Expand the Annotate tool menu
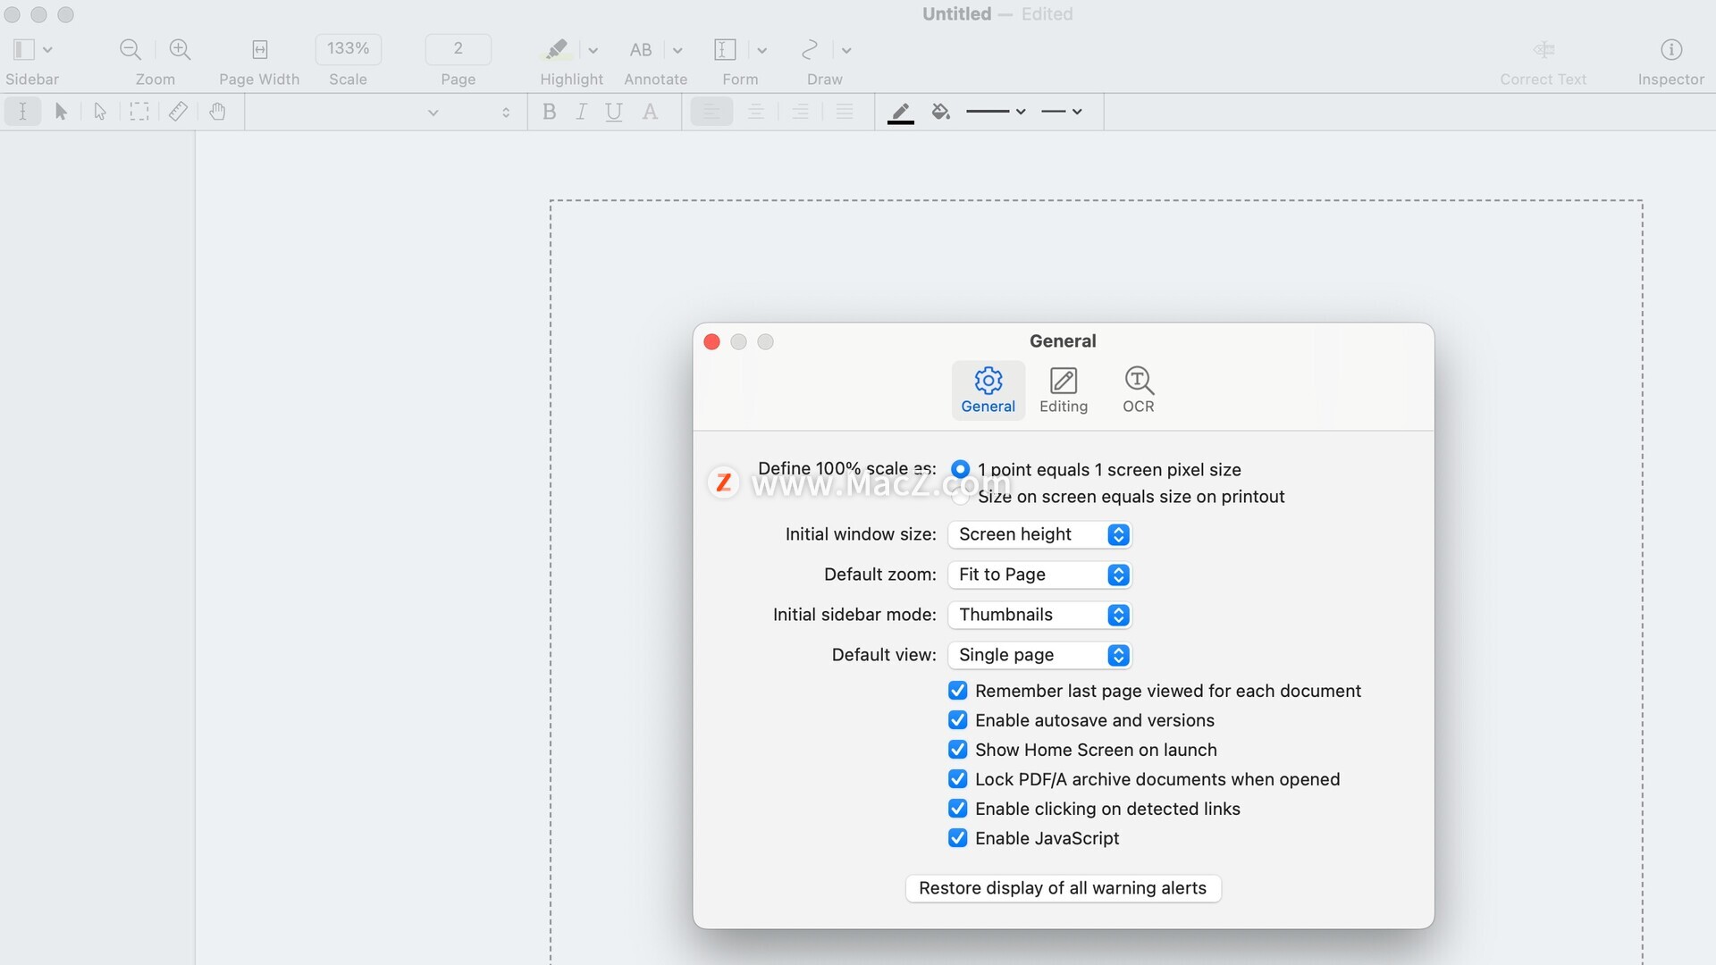Image resolution: width=1716 pixels, height=965 pixels. (677, 50)
